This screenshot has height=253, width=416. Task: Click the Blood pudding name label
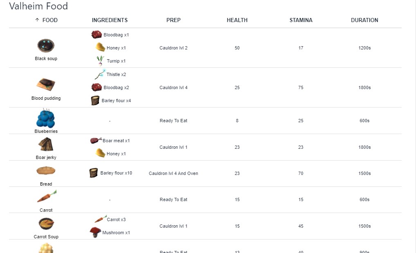pos(46,98)
